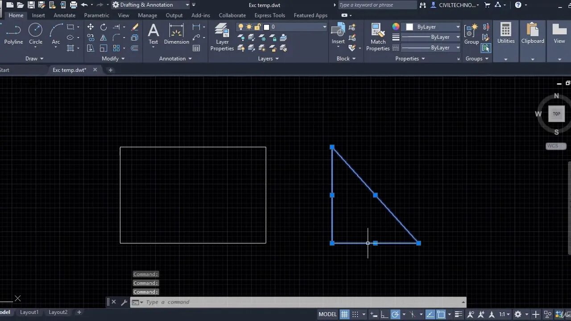This screenshot has height=321, width=571.
Task: Open the lineweight ByLayer dropdown
Action: (431, 37)
